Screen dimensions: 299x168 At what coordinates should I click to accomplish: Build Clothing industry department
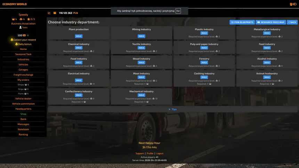pyautogui.click(x=204, y=77)
